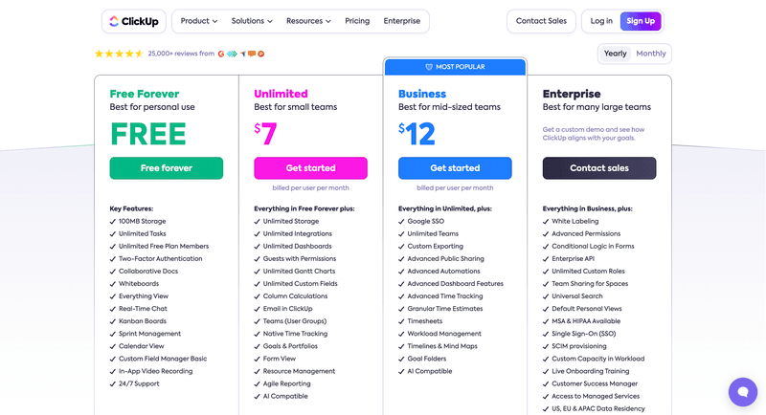Click the Business plan title
The width and height of the screenshot is (766, 415).
pyautogui.click(x=422, y=94)
